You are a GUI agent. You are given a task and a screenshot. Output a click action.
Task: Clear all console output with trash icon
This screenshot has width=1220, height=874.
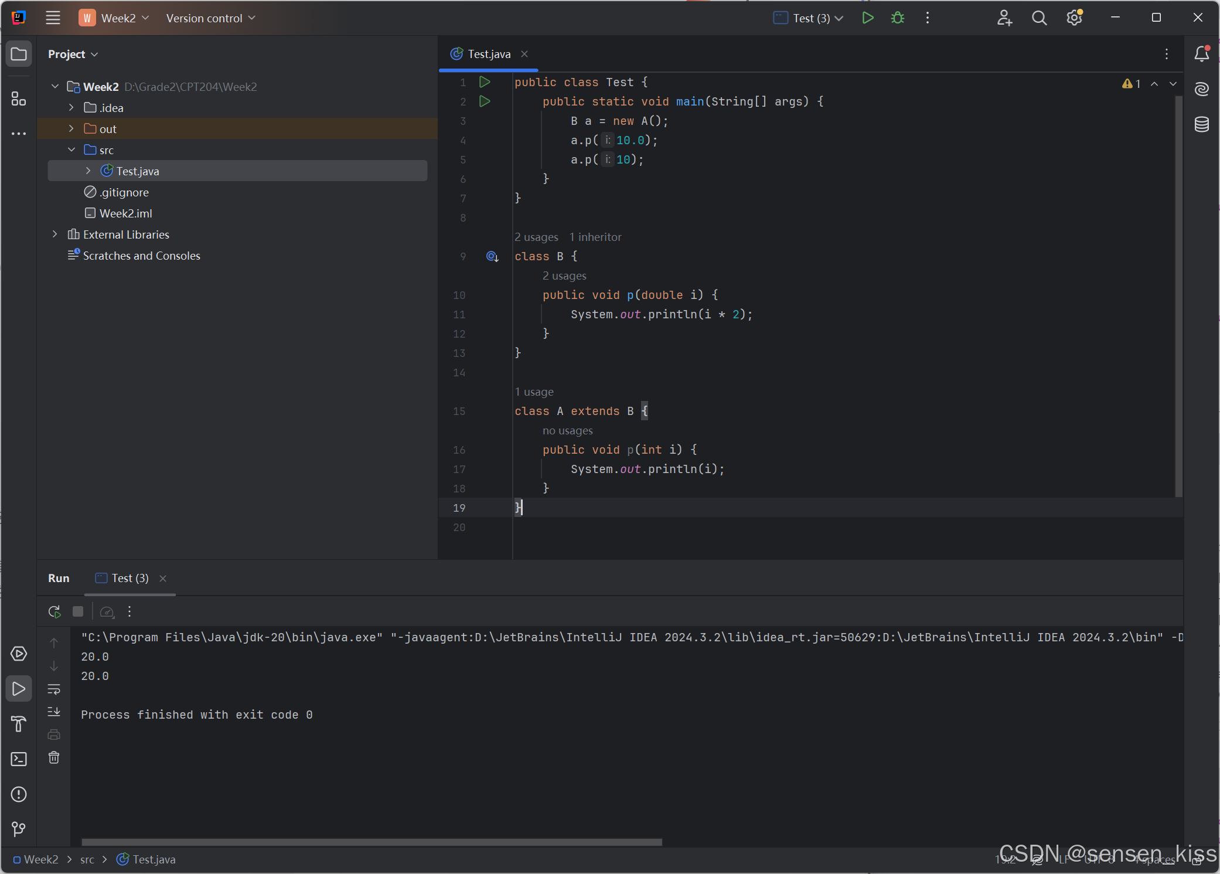[54, 758]
